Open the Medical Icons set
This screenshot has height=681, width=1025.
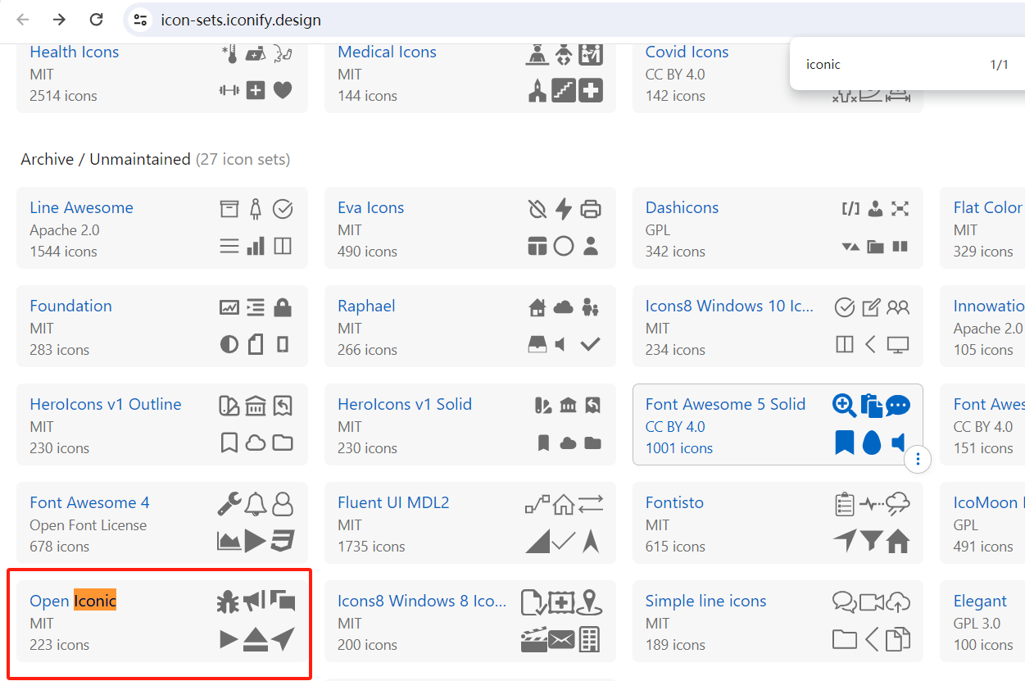(x=387, y=52)
